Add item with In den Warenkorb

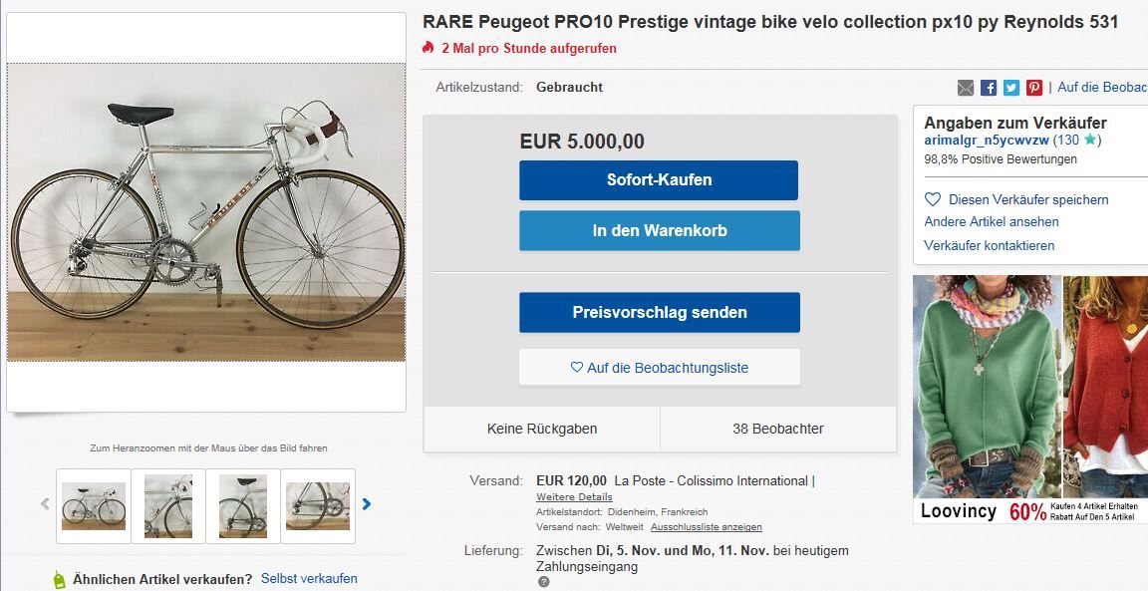(659, 230)
